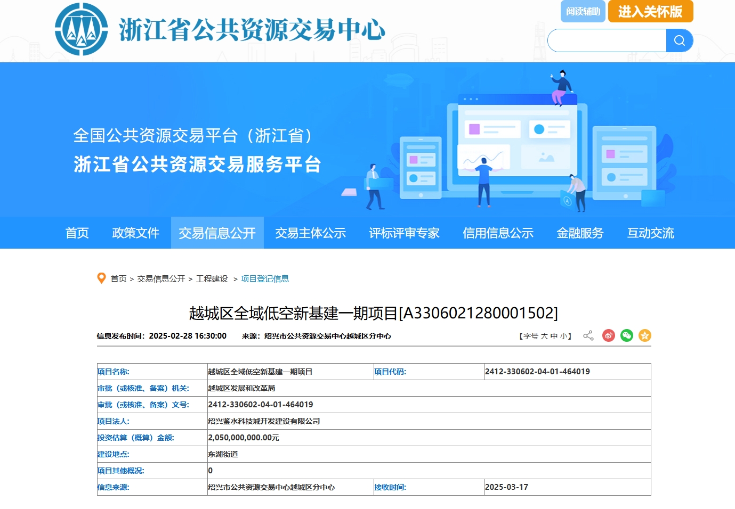Click the 进入关怀版 button

[x=650, y=11]
